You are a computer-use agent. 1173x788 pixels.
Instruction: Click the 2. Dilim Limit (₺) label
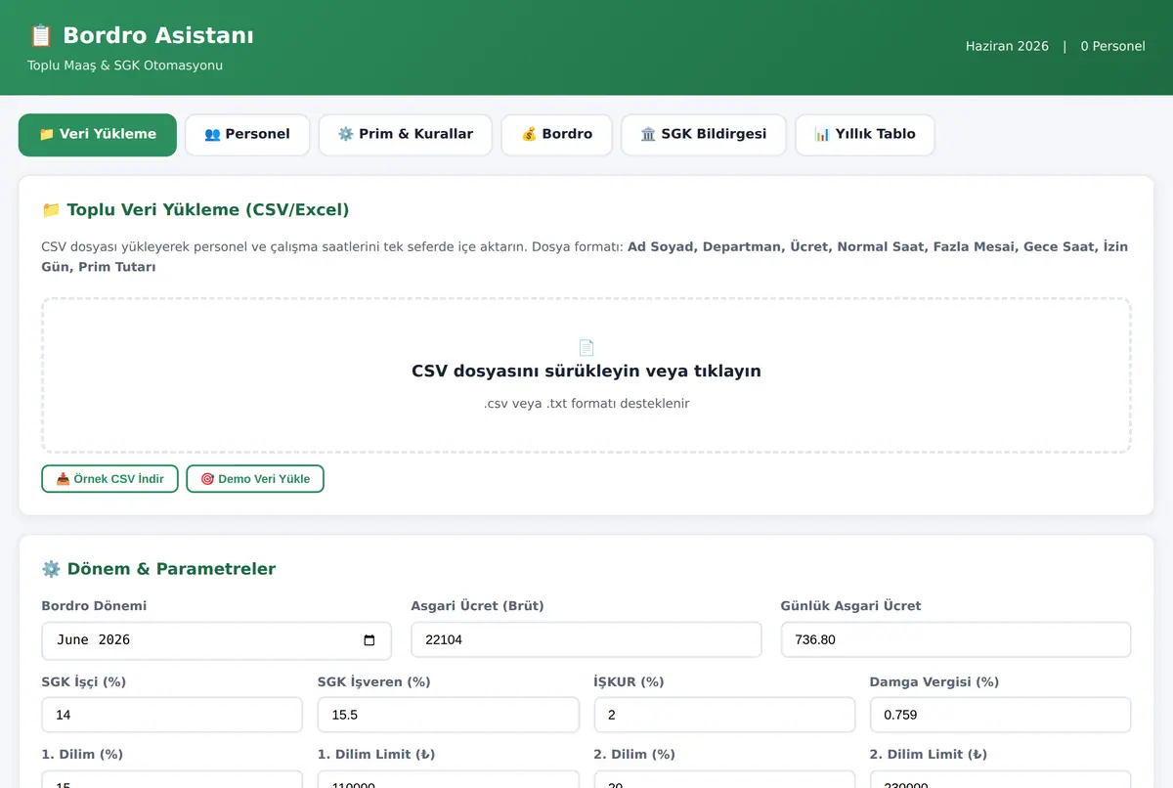pyautogui.click(x=928, y=755)
